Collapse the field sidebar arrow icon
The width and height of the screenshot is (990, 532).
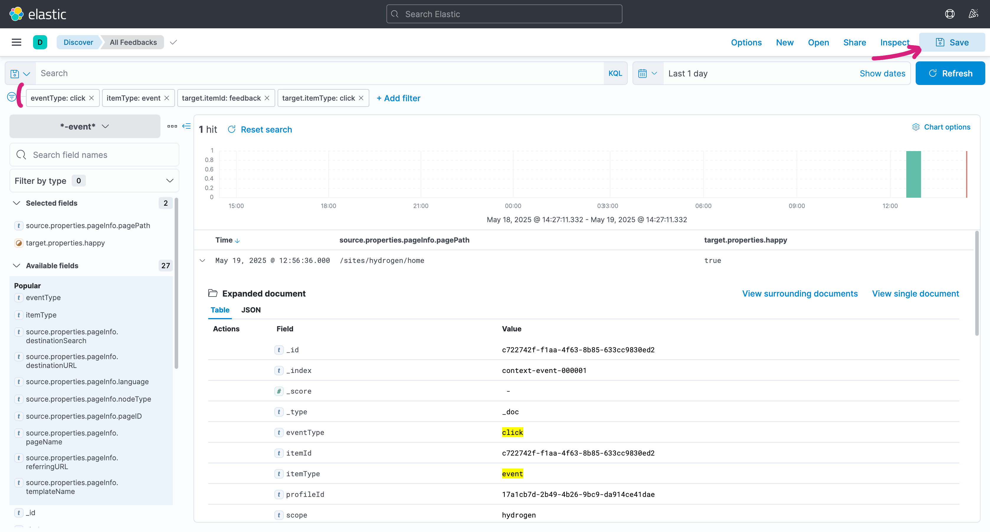[x=186, y=126]
